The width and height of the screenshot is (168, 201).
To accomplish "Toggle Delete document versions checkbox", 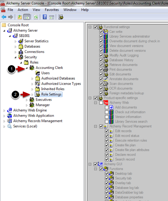I will (x=101, y=50).
